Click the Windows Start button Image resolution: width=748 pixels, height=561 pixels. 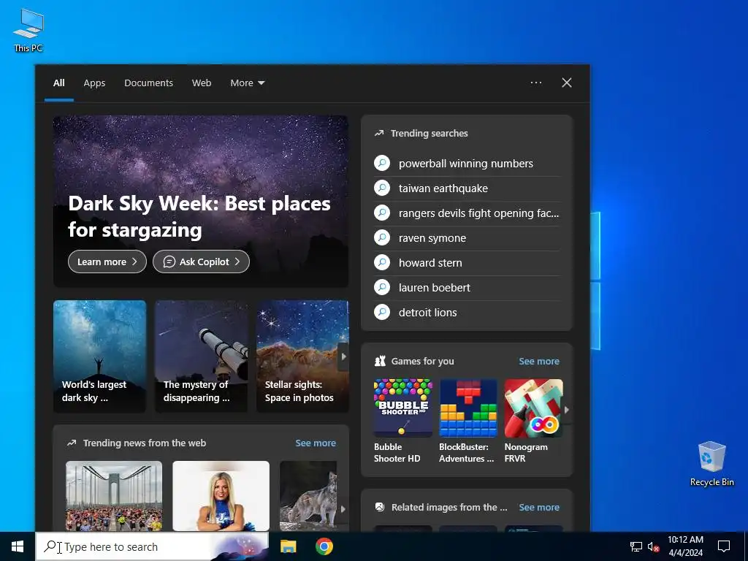(x=18, y=546)
